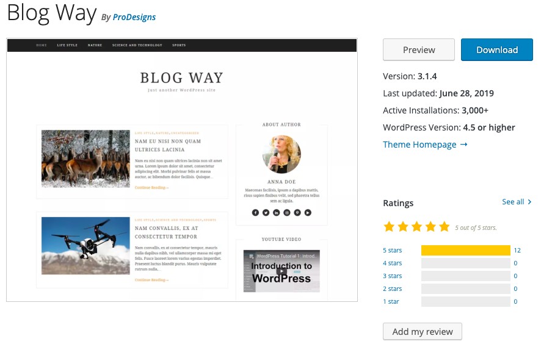Click the Preview button
The height and width of the screenshot is (344, 541).
point(419,49)
